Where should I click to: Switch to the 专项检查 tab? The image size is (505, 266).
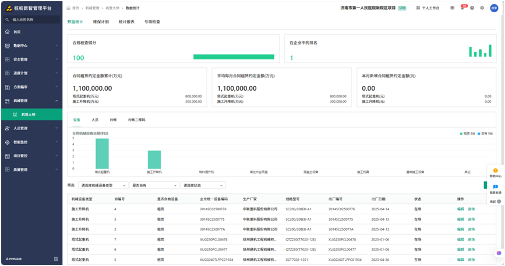152,22
